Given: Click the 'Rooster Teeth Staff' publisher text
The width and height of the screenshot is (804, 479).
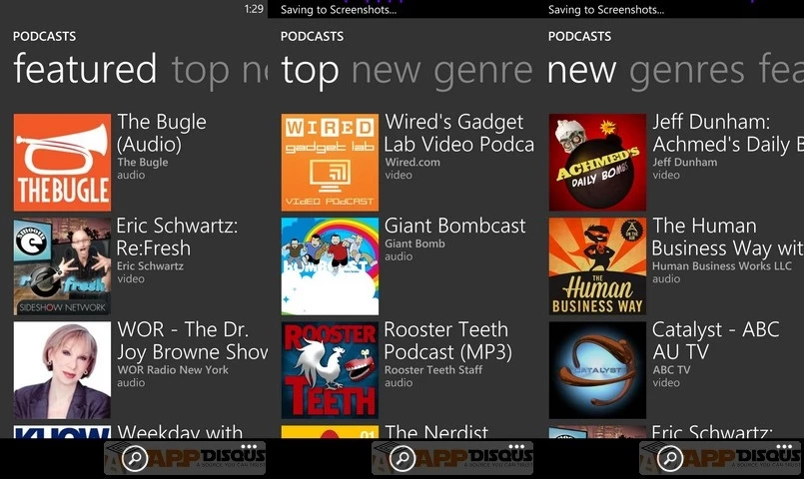Looking at the screenshot, I should (x=433, y=370).
